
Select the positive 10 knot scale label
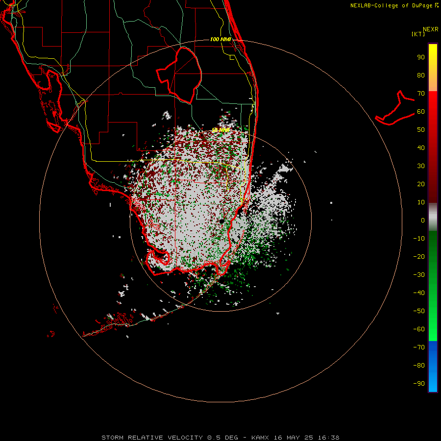tap(421, 202)
